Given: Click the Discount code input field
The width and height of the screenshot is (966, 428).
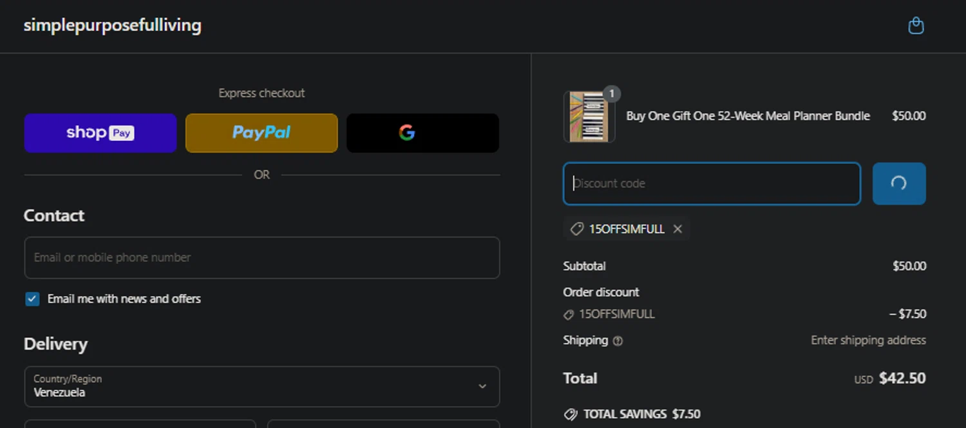Looking at the screenshot, I should pos(712,183).
